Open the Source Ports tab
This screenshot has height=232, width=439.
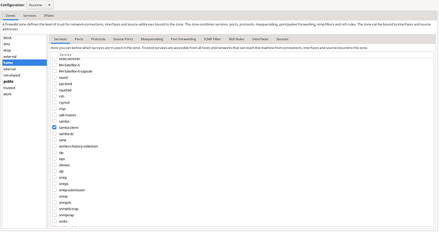[x=123, y=39]
